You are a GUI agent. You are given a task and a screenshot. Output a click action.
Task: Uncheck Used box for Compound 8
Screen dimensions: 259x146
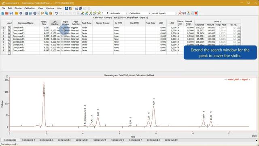point(9,47)
